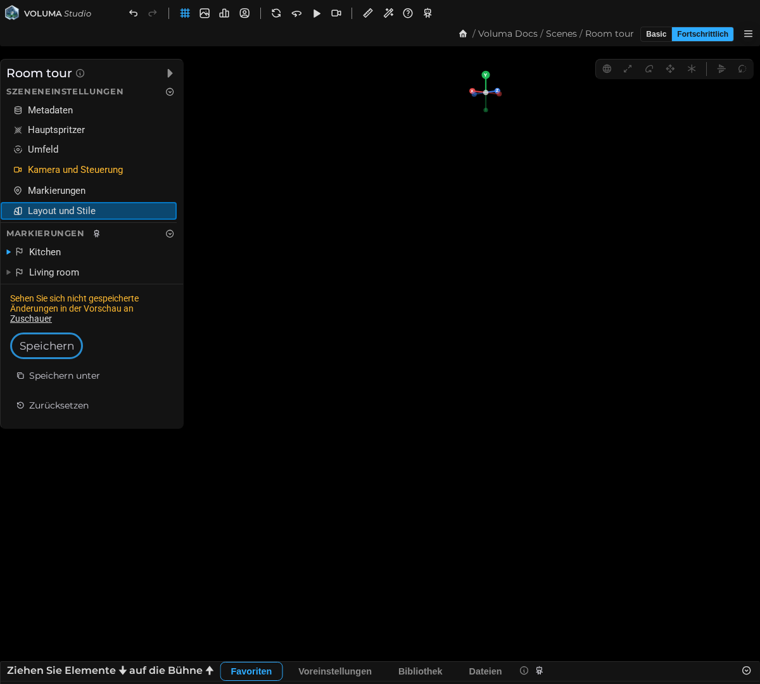Viewport: 760px width, 684px height.
Task: Click the robot assistant icon in top toolbar
Action: click(428, 13)
